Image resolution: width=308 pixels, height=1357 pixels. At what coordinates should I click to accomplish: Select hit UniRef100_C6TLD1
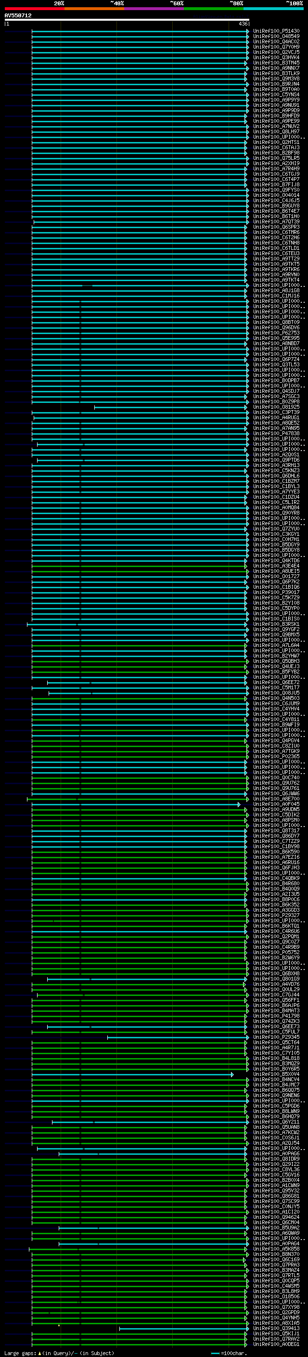click(276, 248)
